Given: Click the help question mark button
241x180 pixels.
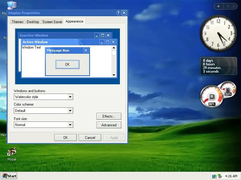Looking at the screenshot, I should pyautogui.click(x=118, y=13).
